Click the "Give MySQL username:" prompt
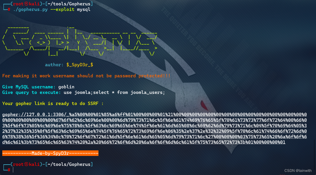Image resolution: width=316 pixels, height=175 pixels. coord(29,87)
